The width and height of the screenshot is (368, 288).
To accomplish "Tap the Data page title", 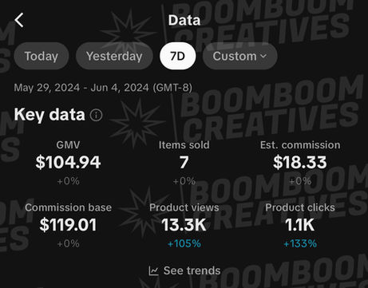I will click(184, 20).
